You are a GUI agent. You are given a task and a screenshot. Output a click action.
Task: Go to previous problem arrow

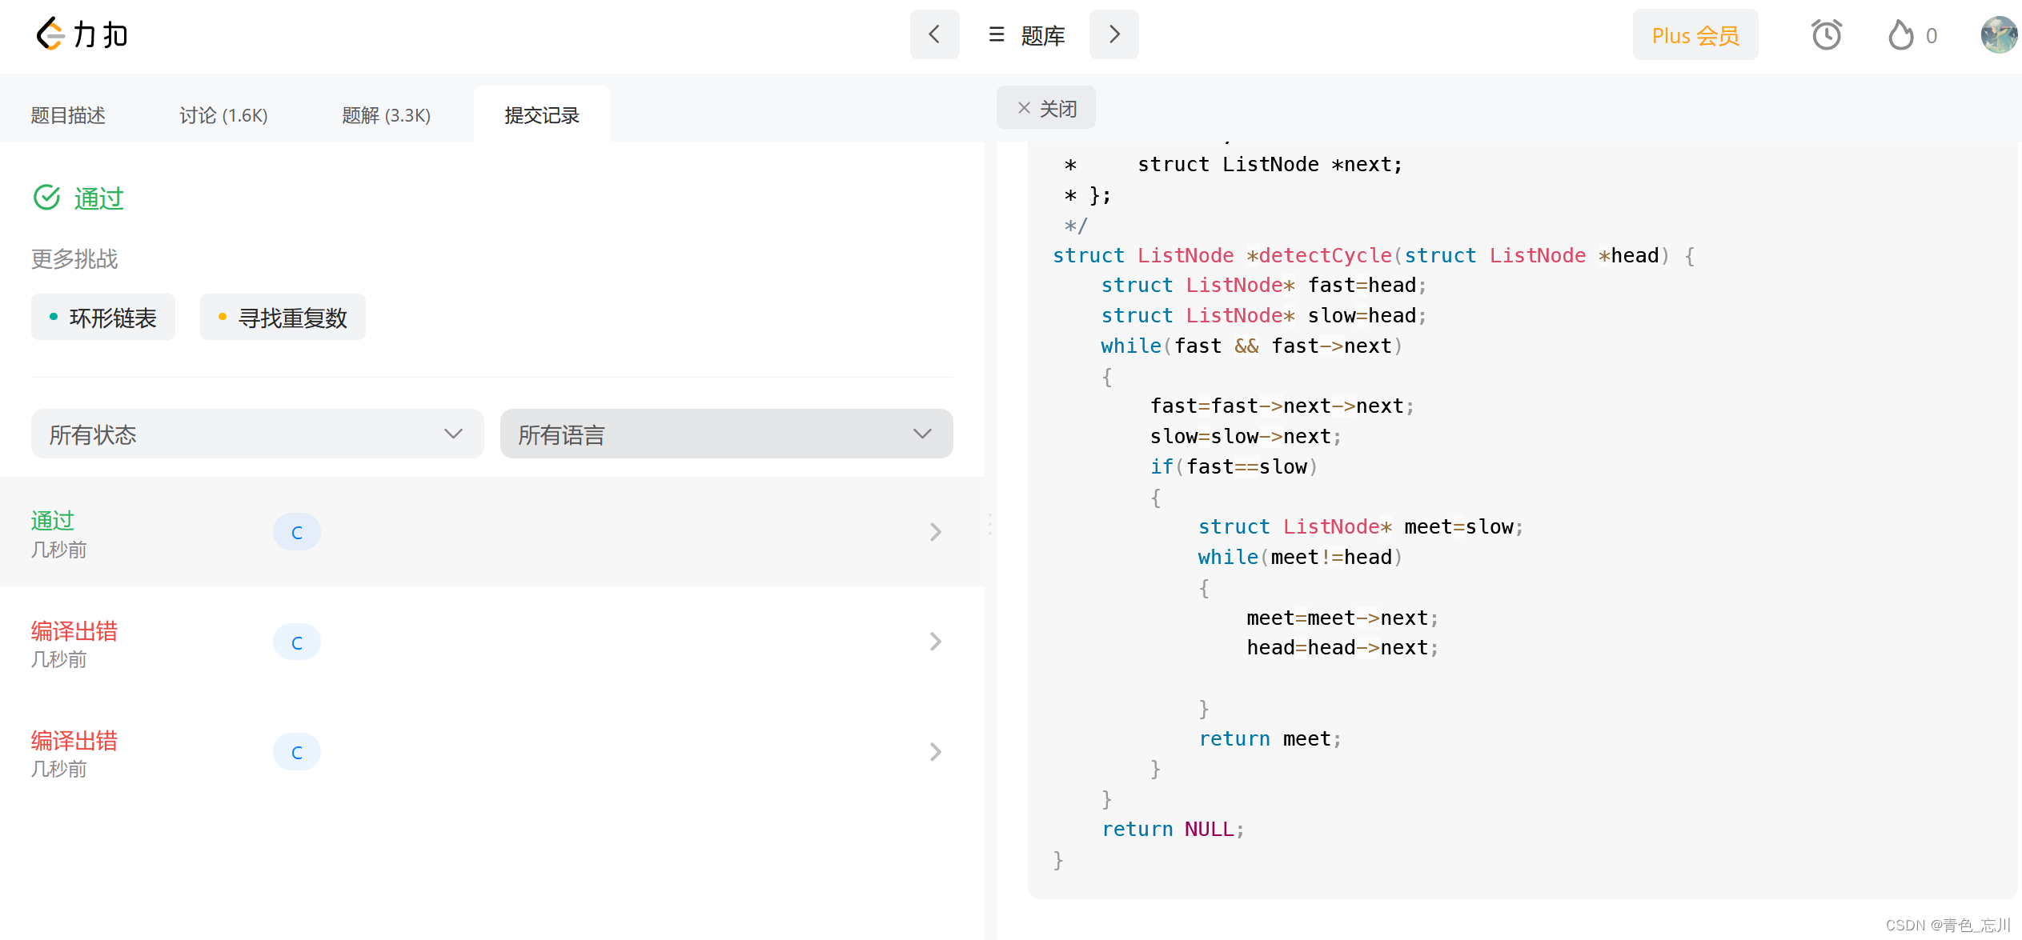(x=934, y=34)
